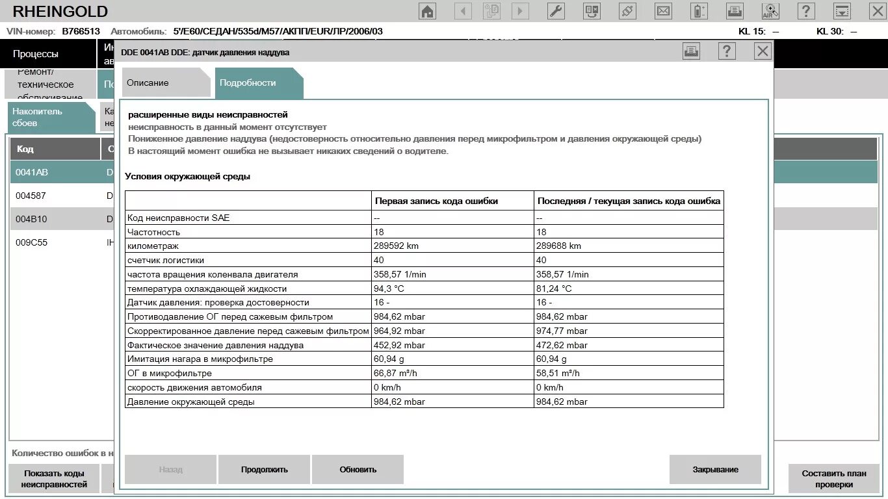This screenshot has width=888, height=499.
Task: Click the Закрывание button
Action: (715, 470)
